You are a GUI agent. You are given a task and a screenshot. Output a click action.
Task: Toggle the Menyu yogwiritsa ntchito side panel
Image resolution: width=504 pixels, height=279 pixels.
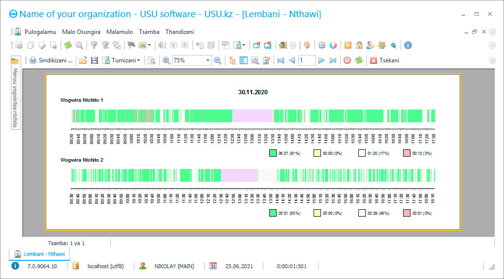[15, 98]
